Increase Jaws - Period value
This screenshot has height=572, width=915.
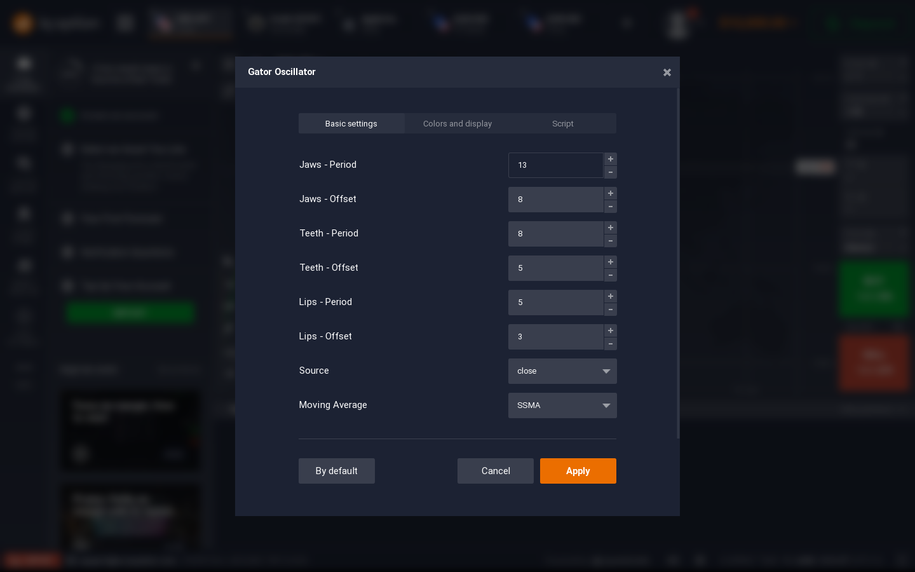tap(611, 159)
